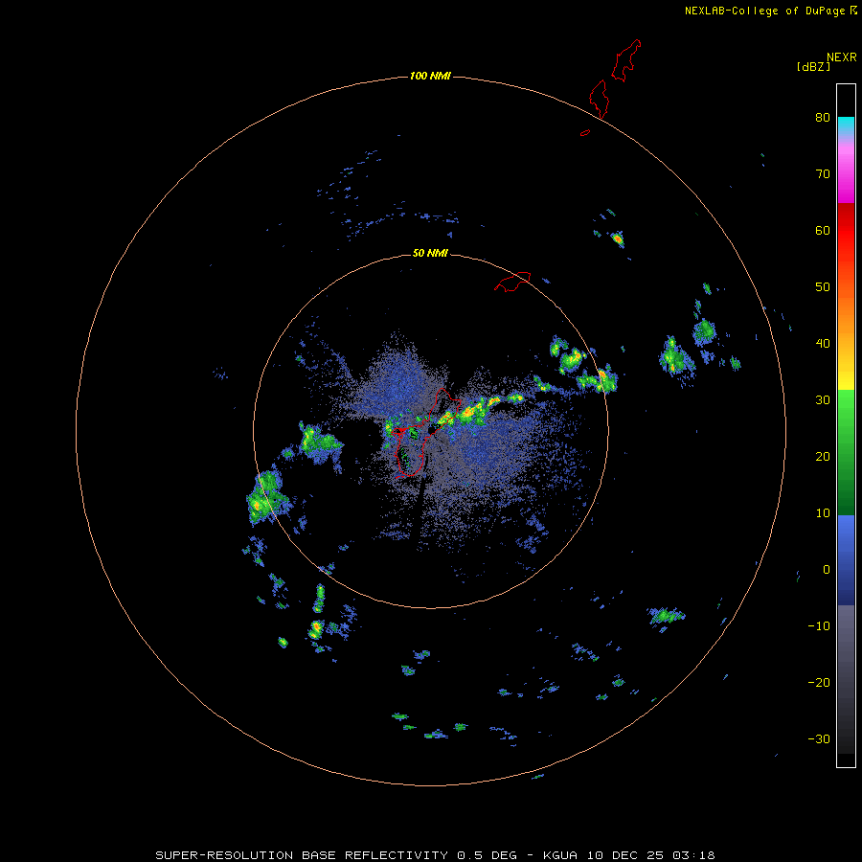This screenshot has height=862, width=862.
Task: Click the NEXLAB-College of DuPage credit text
Action: [x=764, y=11]
